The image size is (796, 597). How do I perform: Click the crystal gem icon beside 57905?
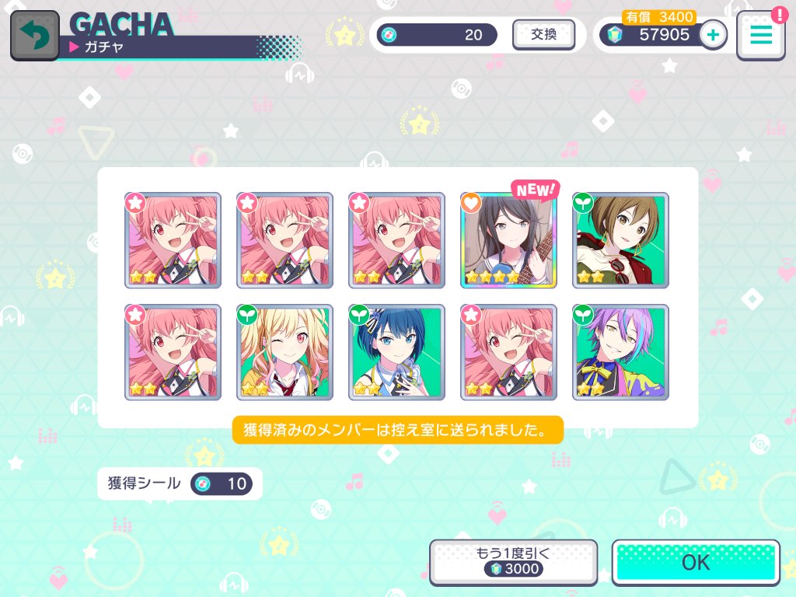(615, 35)
